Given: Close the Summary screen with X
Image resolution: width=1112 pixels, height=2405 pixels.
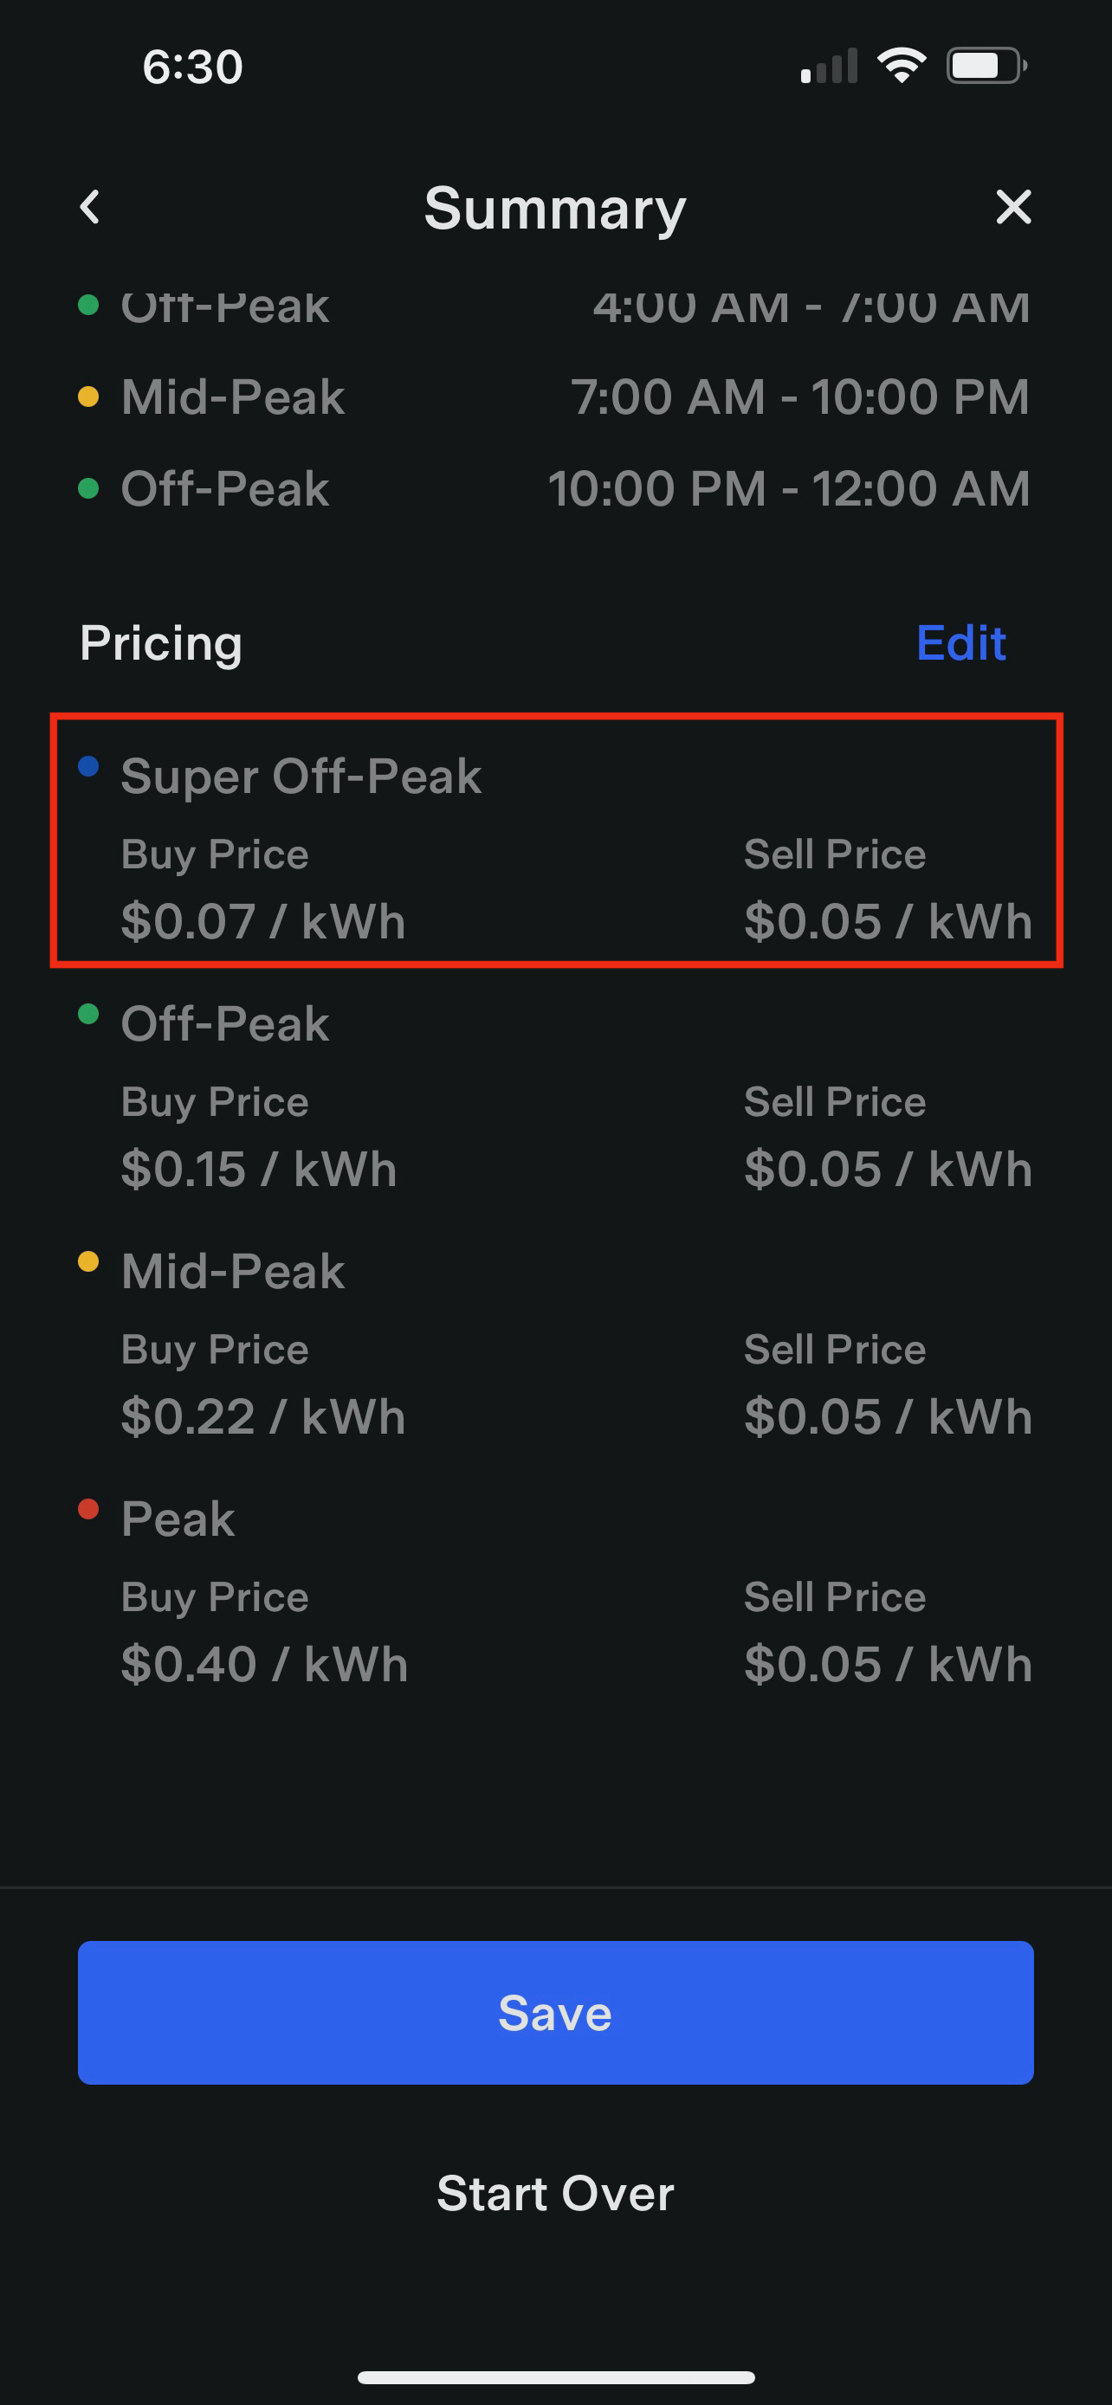Looking at the screenshot, I should 1013,207.
